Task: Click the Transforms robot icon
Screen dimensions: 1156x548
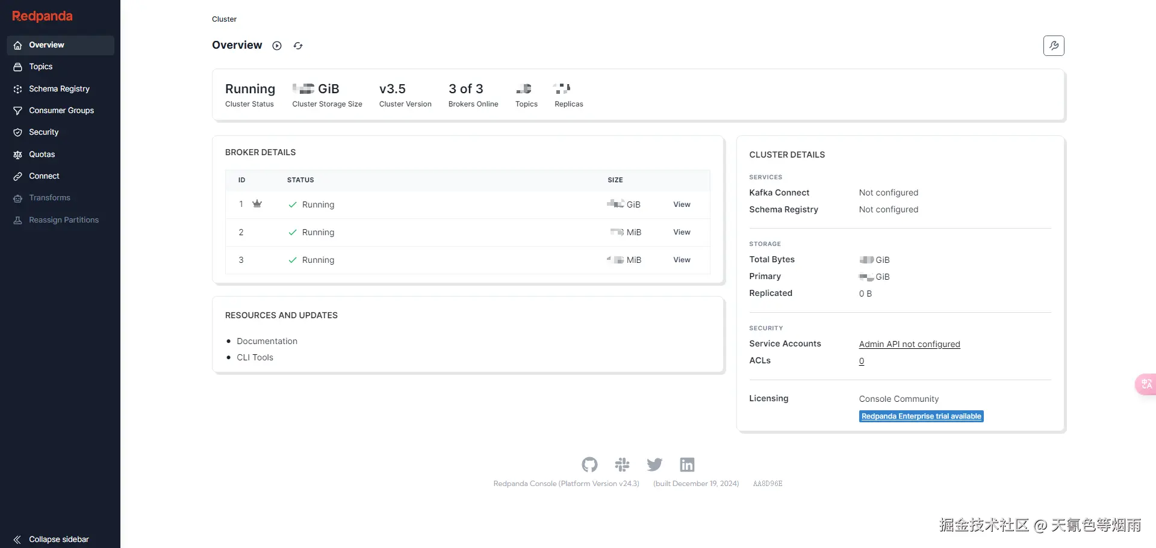Action: [x=18, y=198]
